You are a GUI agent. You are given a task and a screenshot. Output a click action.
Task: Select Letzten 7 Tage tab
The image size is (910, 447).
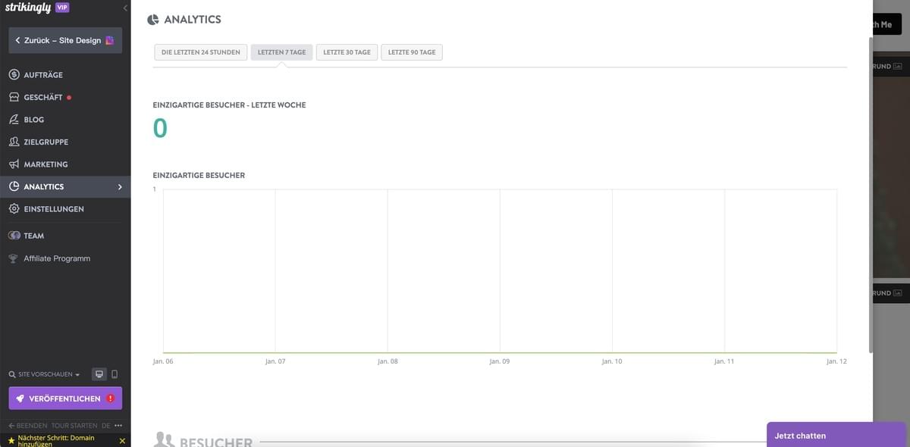point(281,52)
